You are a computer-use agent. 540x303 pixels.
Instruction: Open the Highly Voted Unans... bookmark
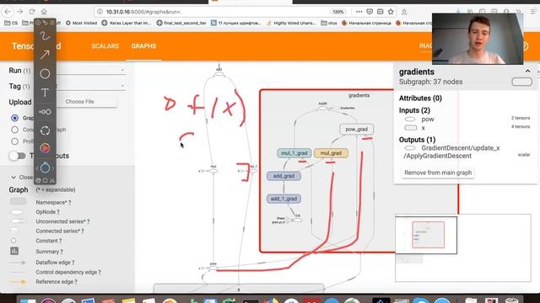pos(291,23)
